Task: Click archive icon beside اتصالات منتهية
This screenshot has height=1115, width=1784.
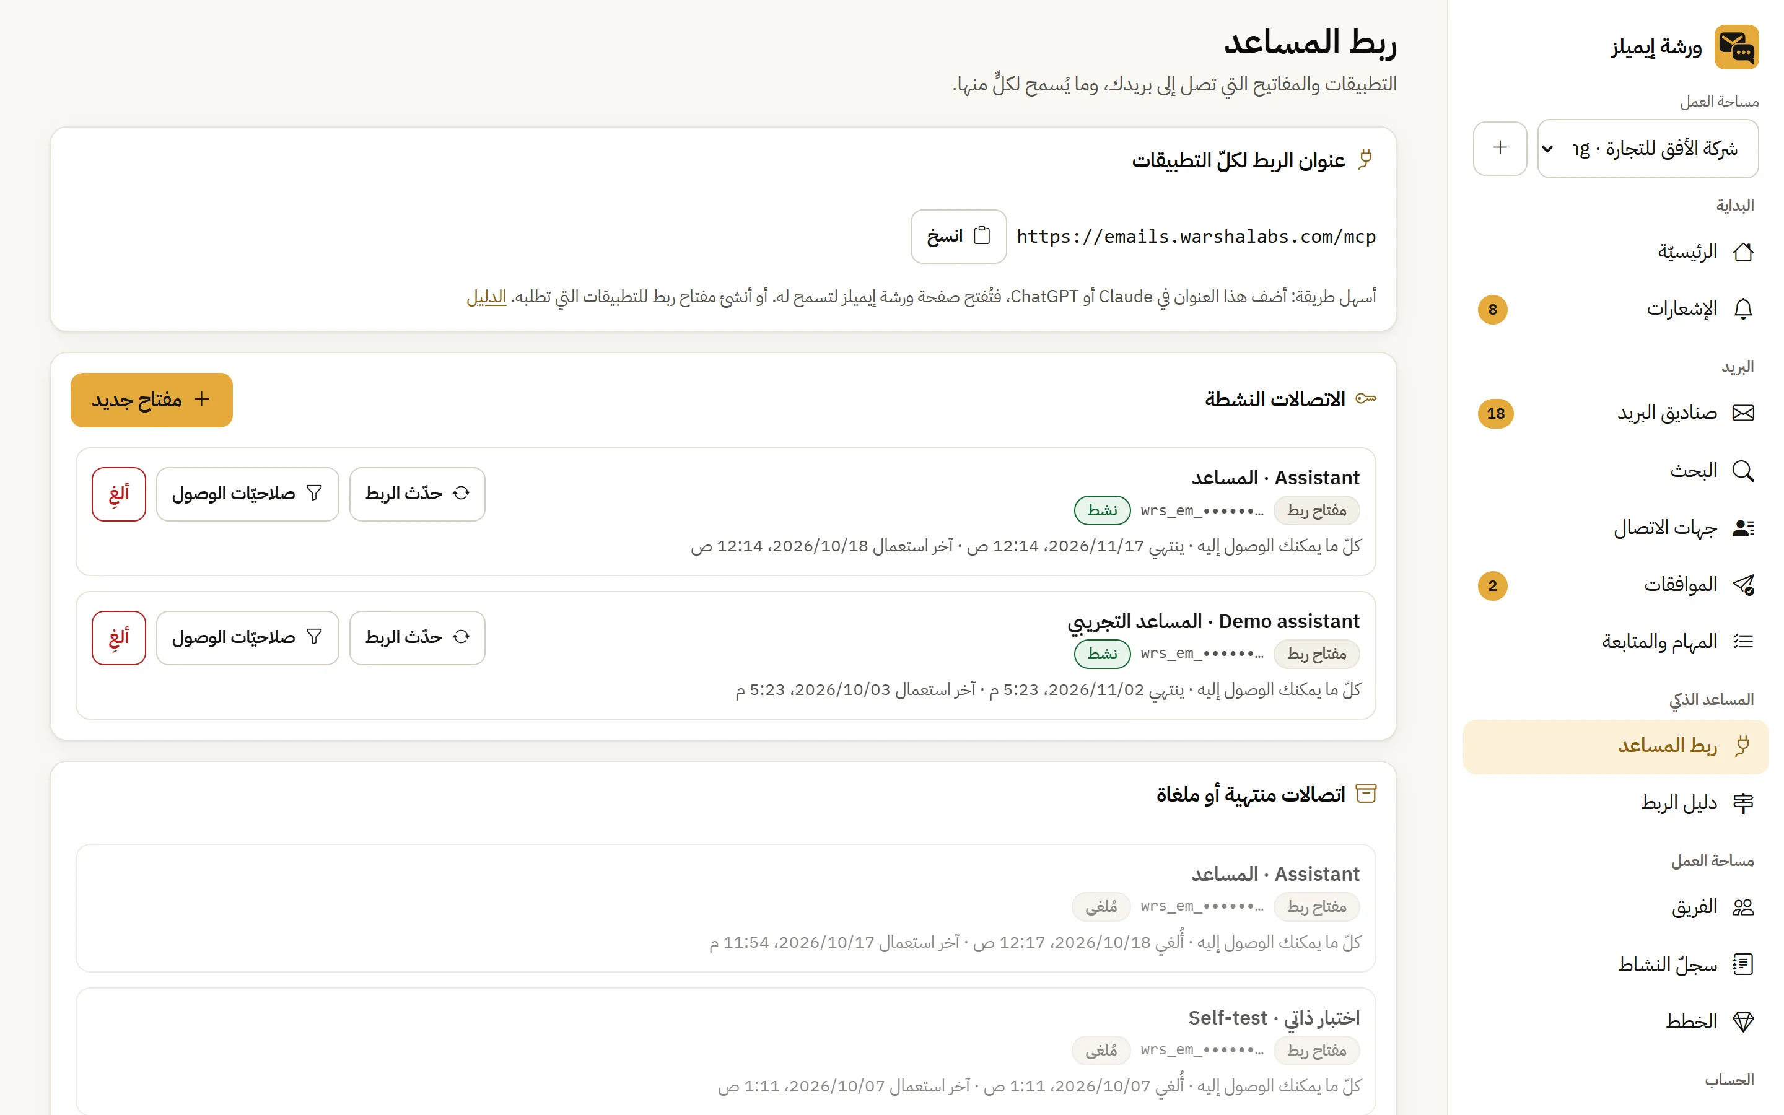Action: pyautogui.click(x=1366, y=794)
